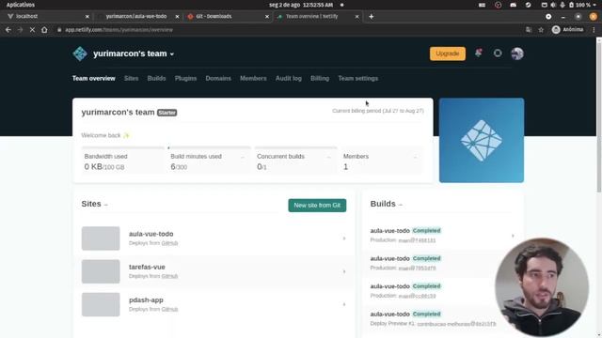The height and width of the screenshot is (338, 602).
Task: Go back with browser back arrow
Action: coord(8,29)
